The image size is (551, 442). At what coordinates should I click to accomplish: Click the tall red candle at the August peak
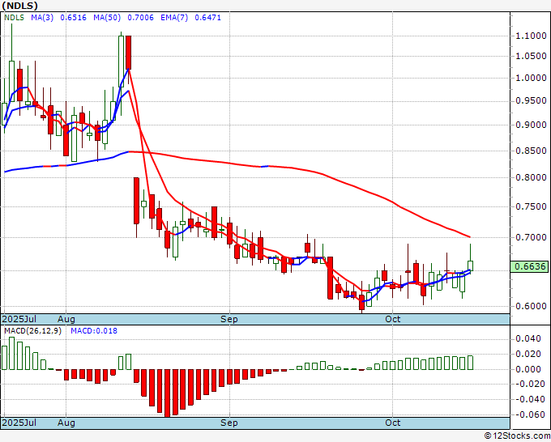(128, 53)
